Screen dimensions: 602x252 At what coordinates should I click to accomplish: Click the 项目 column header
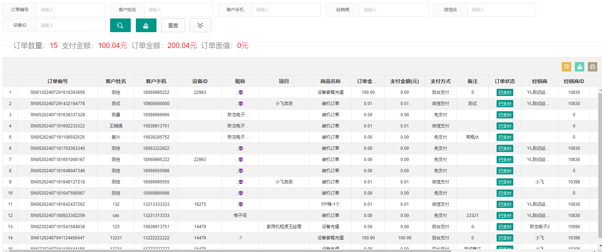(284, 81)
